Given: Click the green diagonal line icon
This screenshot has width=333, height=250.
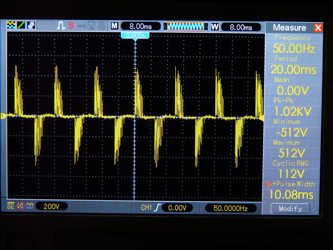Looking at the screenshot, I should [x=21, y=25].
